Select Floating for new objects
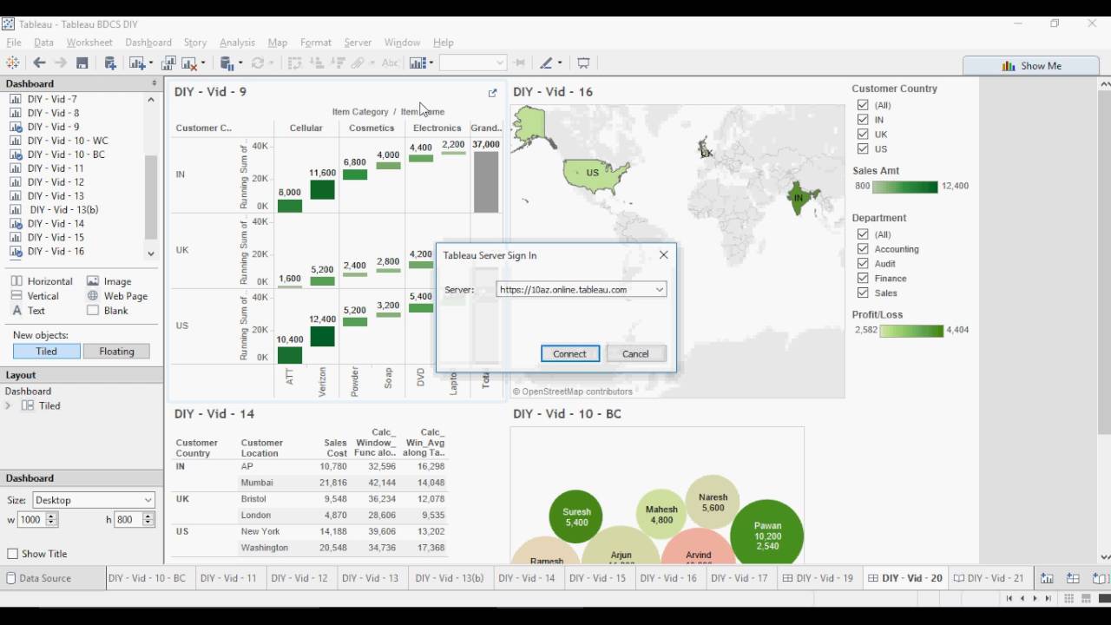This screenshot has height=625, width=1111. pos(116,352)
